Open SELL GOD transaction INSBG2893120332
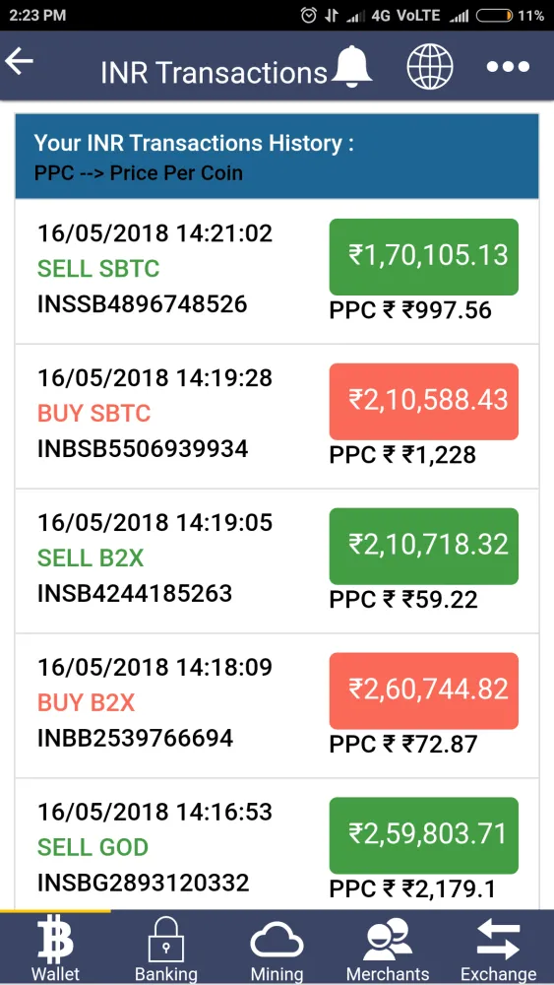Screen dimensions: 554x985 pyautogui.click(x=277, y=844)
